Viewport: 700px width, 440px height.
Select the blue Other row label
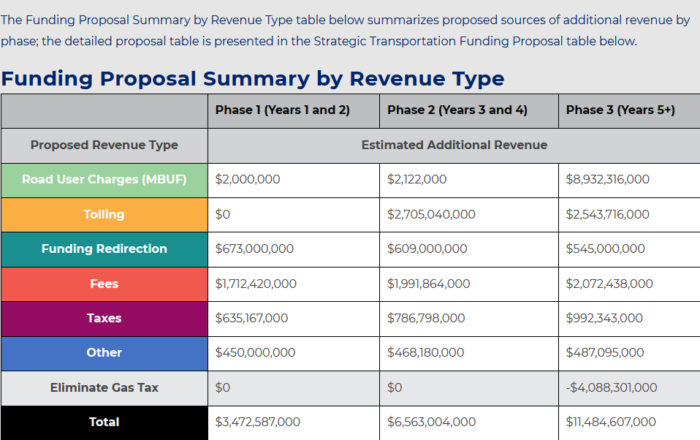pyautogui.click(x=104, y=352)
